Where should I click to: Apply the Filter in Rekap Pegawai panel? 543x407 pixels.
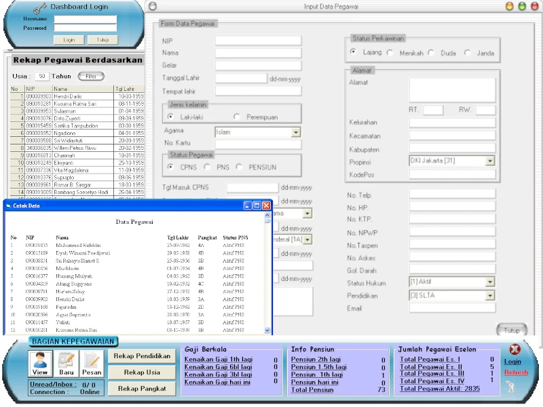(x=90, y=76)
